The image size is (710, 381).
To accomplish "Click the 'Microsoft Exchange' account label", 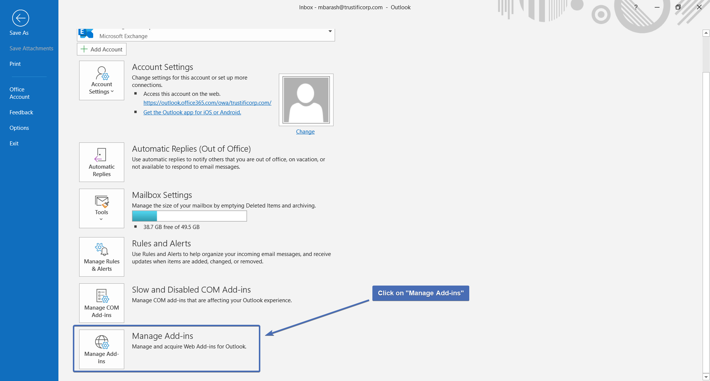I will pyautogui.click(x=124, y=36).
